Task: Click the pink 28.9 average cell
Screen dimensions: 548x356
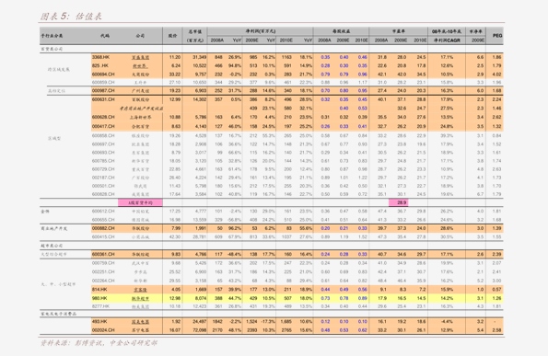Action: point(399,202)
